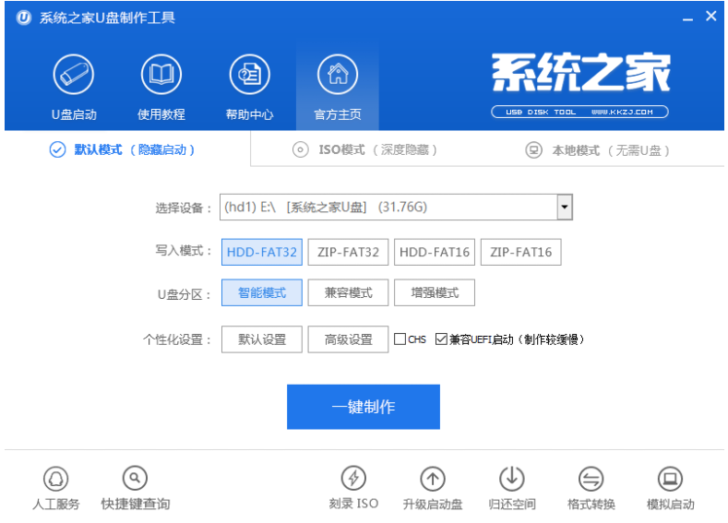Click the 刻录 ISO burn icon
This screenshot has width=728, height=523.
click(353, 478)
